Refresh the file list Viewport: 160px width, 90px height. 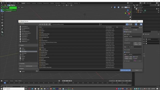(x=46, y=24)
